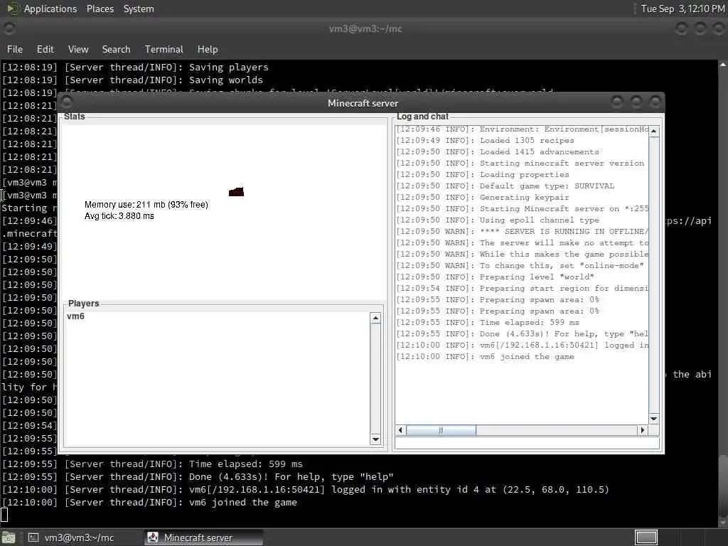The height and width of the screenshot is (546, 728).
Task: Click left arrow of log horizontal scrollbar
Action: point(400,430)
